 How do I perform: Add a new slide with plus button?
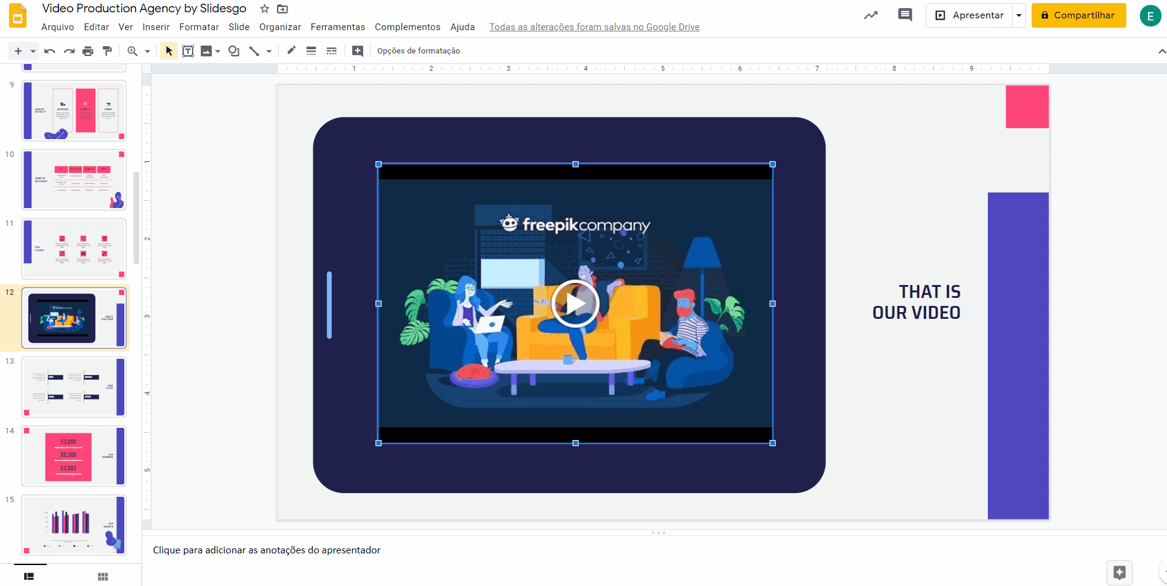18,51
